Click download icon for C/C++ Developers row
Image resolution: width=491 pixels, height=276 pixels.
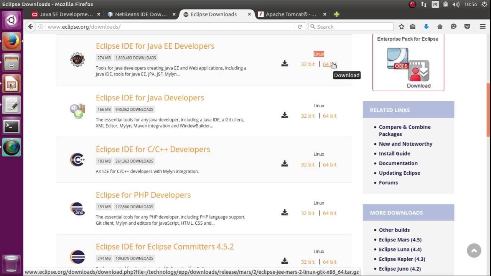point(285,164)
